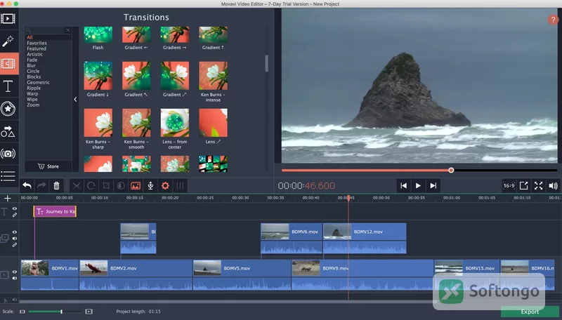562x320 pixels.
Task: Open the Audio equalizer sliders icon
Action: click(180, 185)
